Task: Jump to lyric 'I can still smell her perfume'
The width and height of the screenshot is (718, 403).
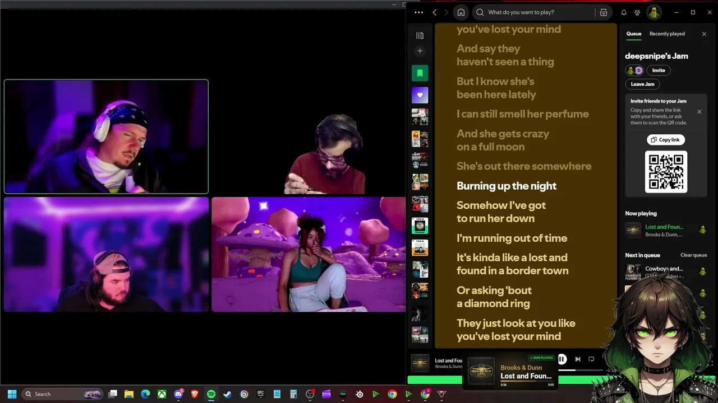Action: [x=523, y=114]
